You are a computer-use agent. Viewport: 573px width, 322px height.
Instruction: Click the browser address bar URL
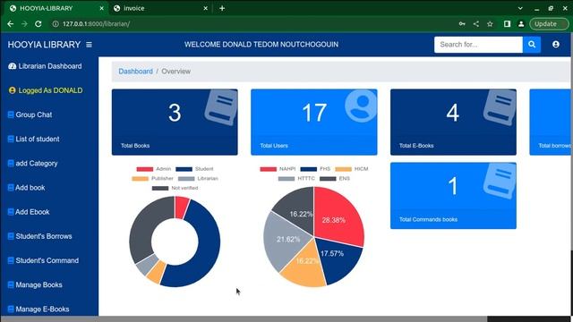pos(96,24)
